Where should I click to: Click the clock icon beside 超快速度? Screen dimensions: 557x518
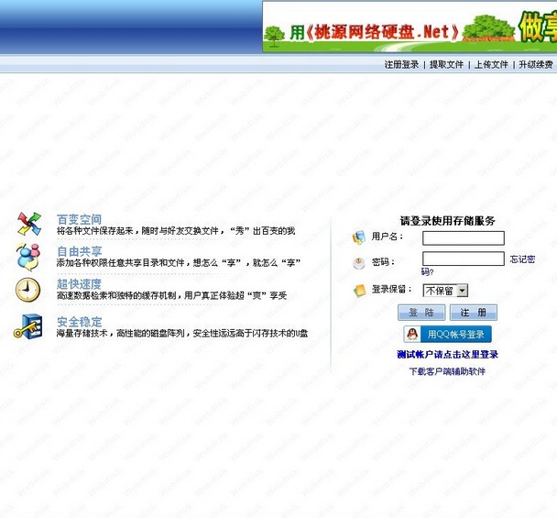click(x=27, y=290)
